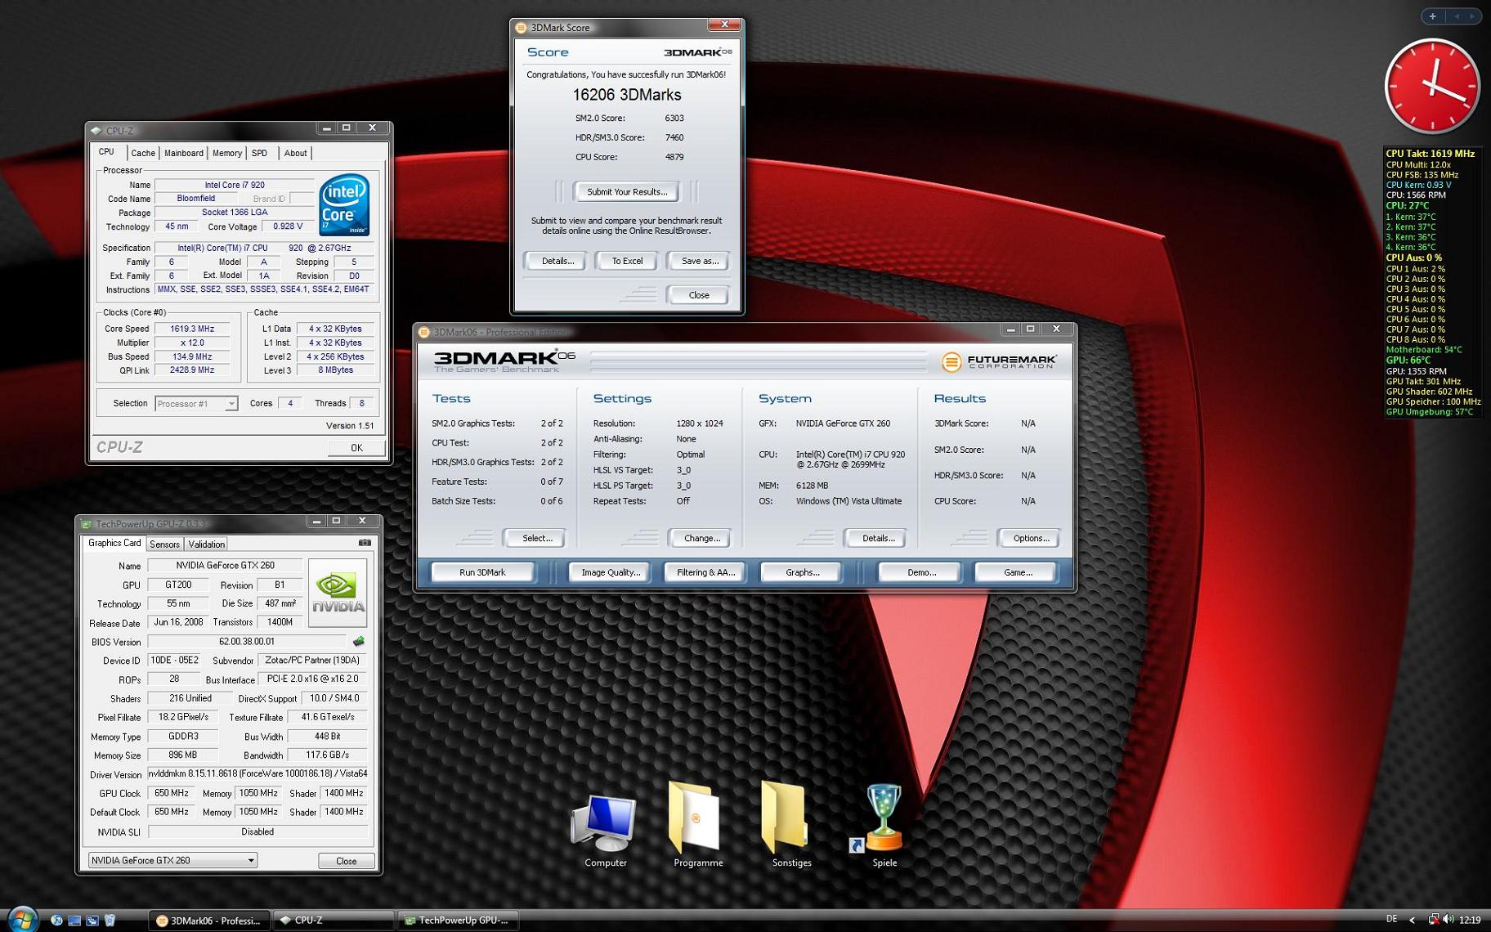Click CPU-Z taskbar button
Image resolution: width=1491 pixels, height=932 pixels.
(x=332, y=921)
